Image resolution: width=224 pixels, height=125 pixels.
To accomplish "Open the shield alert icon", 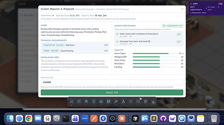I will (130, 101).
